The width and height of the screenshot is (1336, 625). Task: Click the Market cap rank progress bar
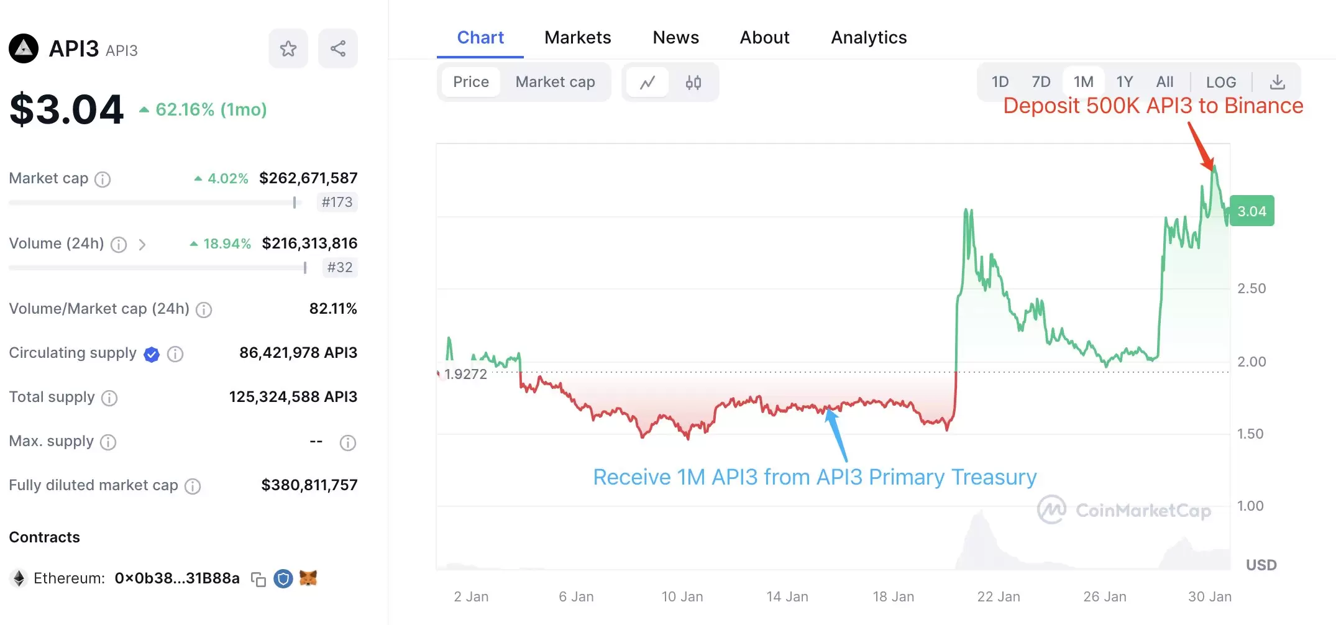[155, 203]
